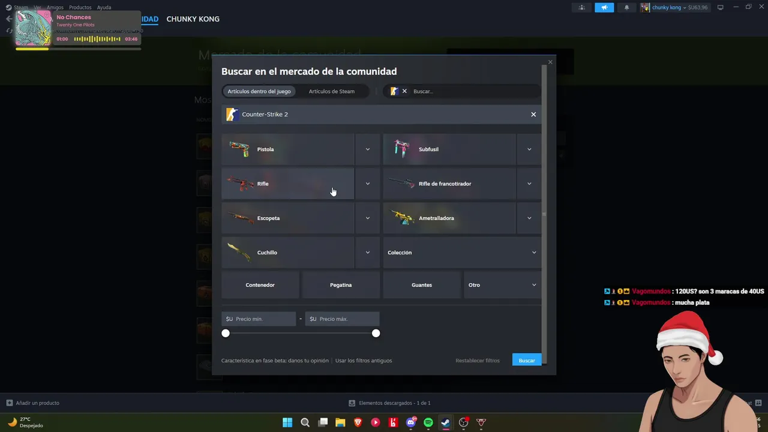Remove the Counter-Strike 2 filter chip X
Viewport: 768px width, 432px height.
[404, 91]
